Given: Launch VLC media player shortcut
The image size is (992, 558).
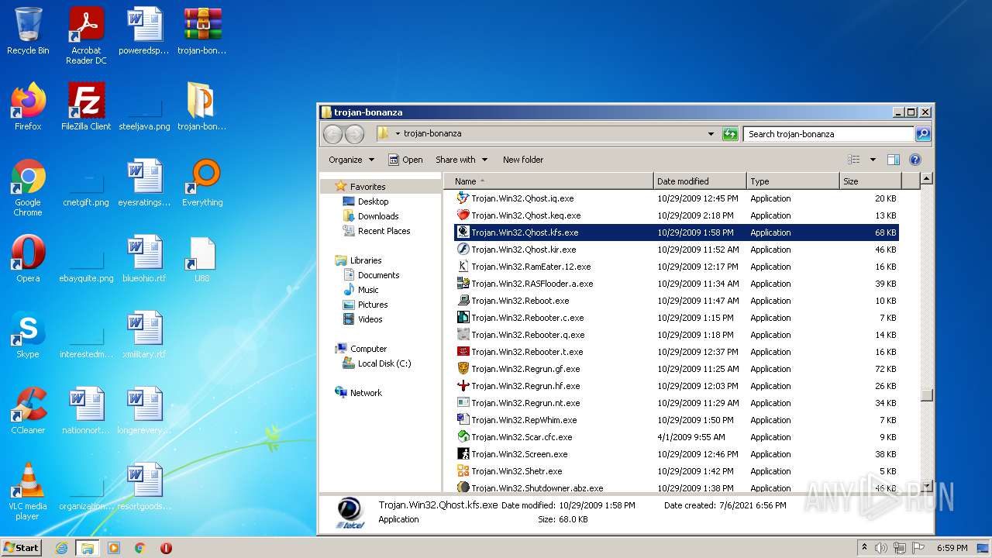Looking at the screenshot, I should tap(28, 491).
